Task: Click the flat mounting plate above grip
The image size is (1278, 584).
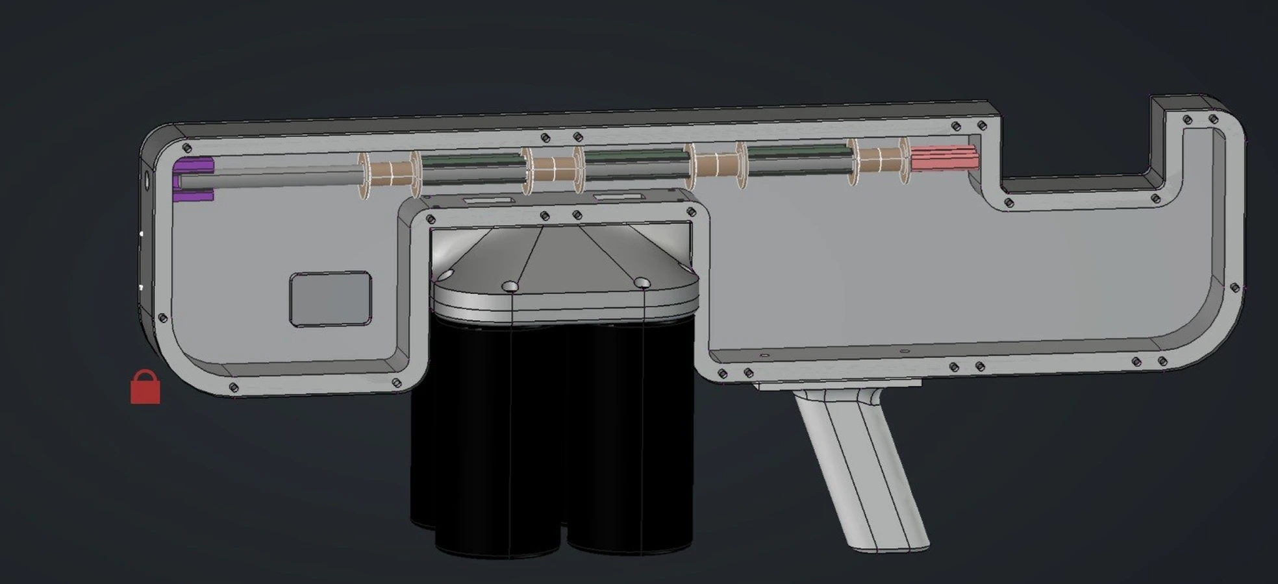Action: 838,385
